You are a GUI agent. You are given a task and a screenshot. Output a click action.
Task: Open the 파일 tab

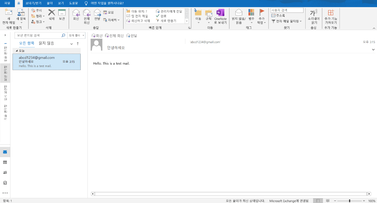click(7, 3)
